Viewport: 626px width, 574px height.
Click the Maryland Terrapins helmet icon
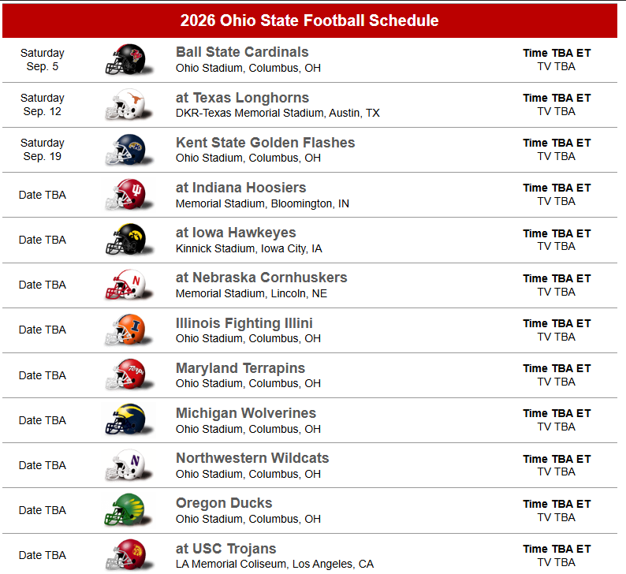pyautogui.click(x=125, y=375)
